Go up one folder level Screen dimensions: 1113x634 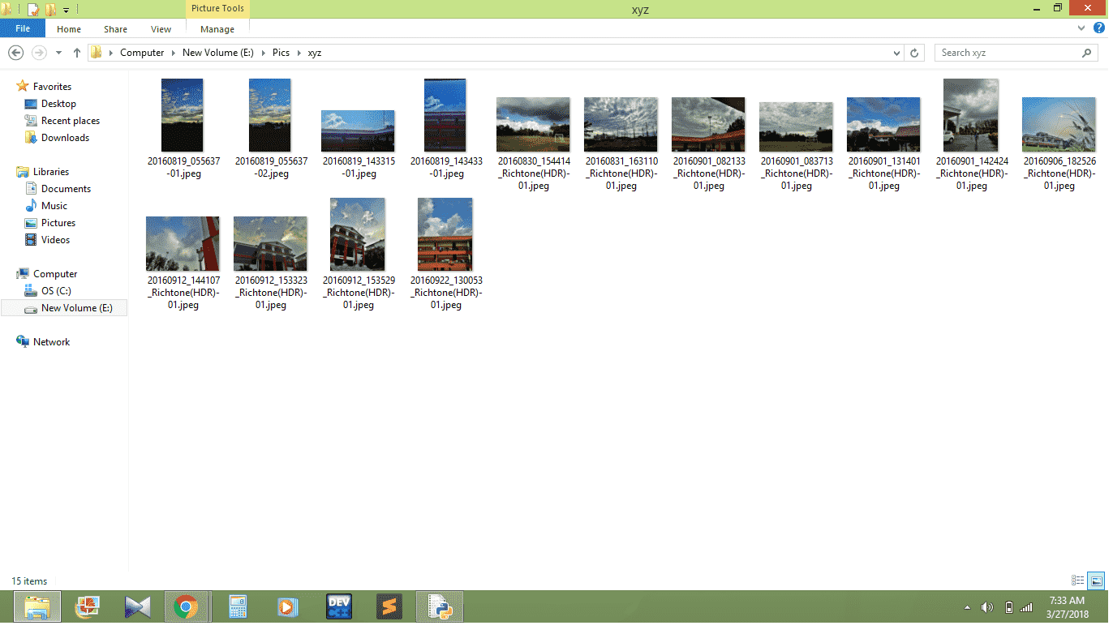pyautogui.click(x=77, y=53)
